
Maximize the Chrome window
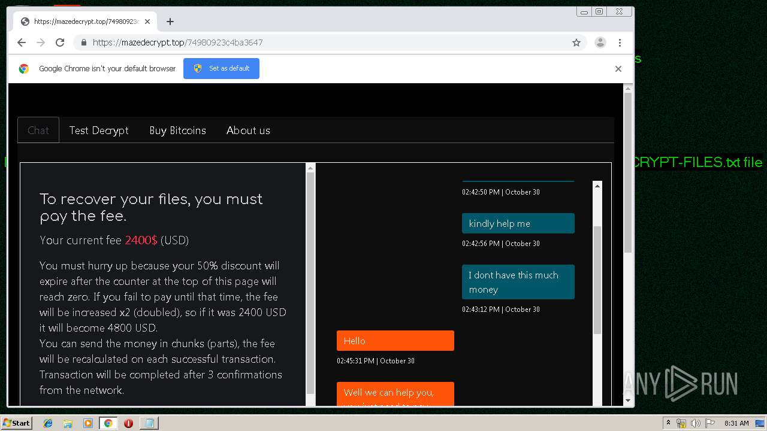[599, 11]
